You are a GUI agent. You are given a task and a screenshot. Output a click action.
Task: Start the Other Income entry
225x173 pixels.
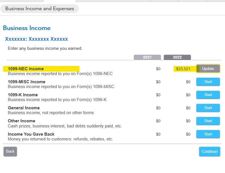pos(208,121)
